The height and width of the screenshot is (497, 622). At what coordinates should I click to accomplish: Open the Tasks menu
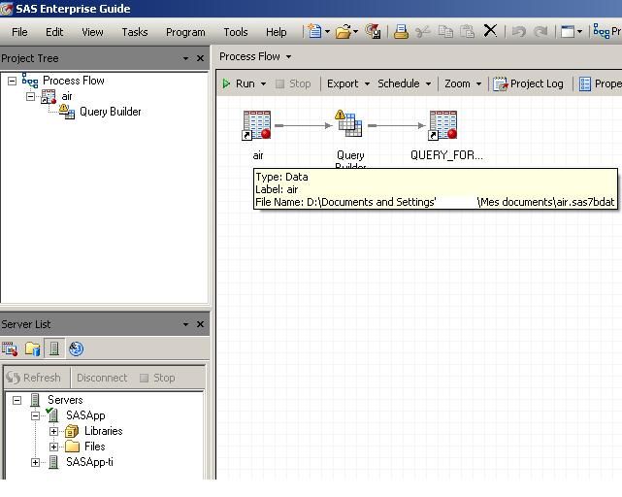click(x=135, y=32)
